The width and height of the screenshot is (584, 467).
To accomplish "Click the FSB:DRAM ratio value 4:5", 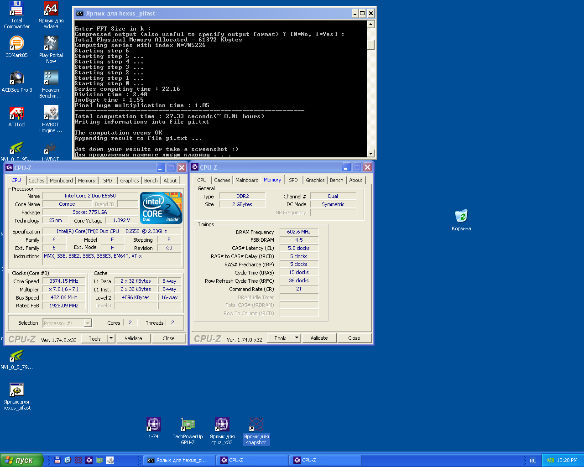I will [x=299, y=239].
